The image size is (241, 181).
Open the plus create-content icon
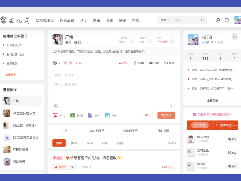click(218, 20)
